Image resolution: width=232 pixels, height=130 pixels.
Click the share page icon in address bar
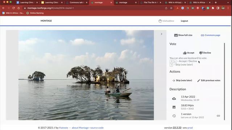tap(166, 8)
